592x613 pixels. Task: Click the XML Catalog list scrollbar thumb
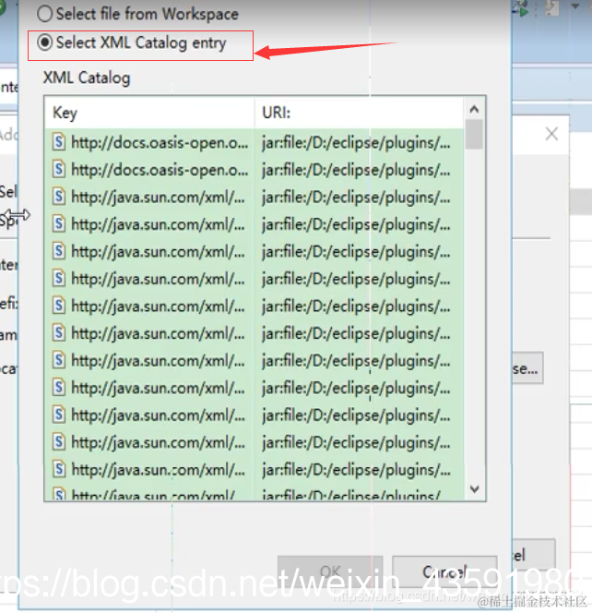tap(475, 135)
